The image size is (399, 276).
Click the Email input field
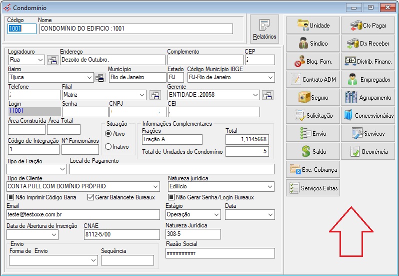point(84,214)
